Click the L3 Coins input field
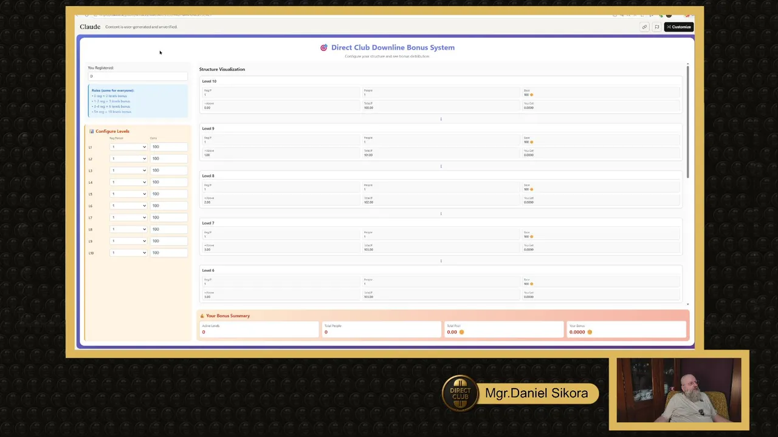The image size is (778, 437). point(169,171)
